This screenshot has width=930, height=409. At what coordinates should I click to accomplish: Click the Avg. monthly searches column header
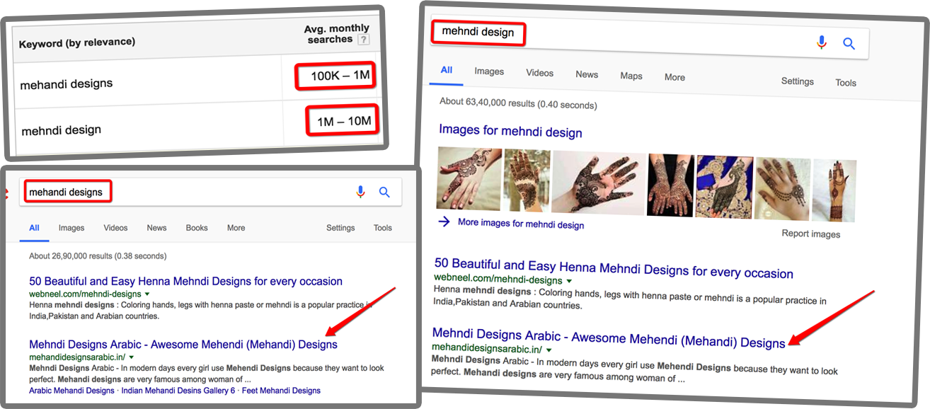(337, 34)
